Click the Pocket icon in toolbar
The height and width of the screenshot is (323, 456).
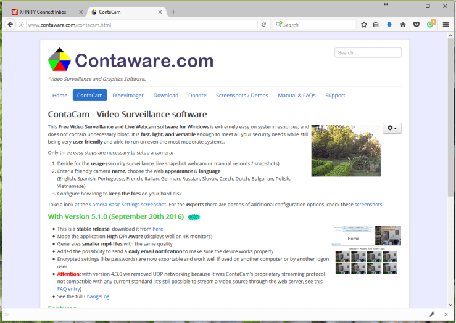[x=417, y=25]
